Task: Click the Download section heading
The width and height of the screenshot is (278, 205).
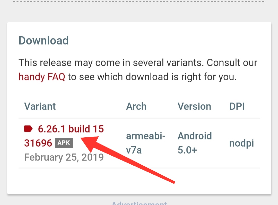Action: (44, 41)
